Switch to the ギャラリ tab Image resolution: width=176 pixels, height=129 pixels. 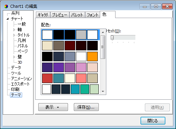point(43,15)
